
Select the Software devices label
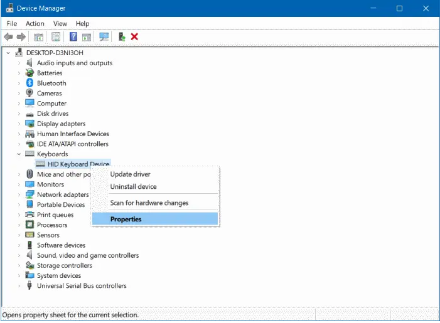(x=61, y=245)
